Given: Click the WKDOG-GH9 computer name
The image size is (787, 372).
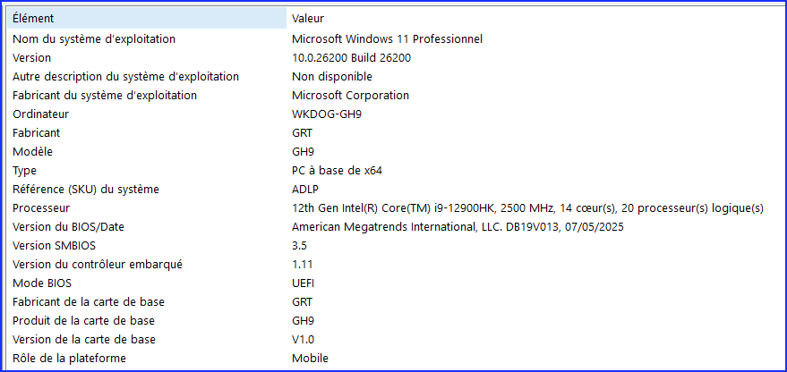Looking at the screenshot, I should click(x=327, y=114).
